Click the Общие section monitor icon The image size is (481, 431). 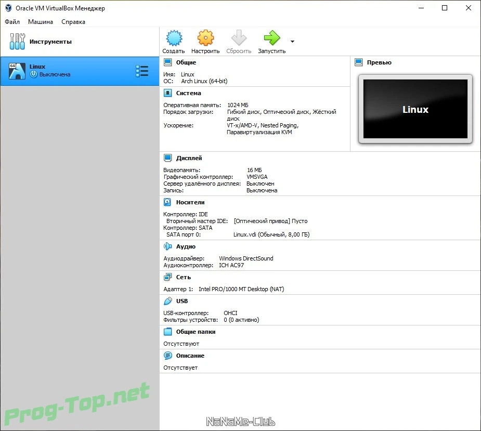click(167, 62)
